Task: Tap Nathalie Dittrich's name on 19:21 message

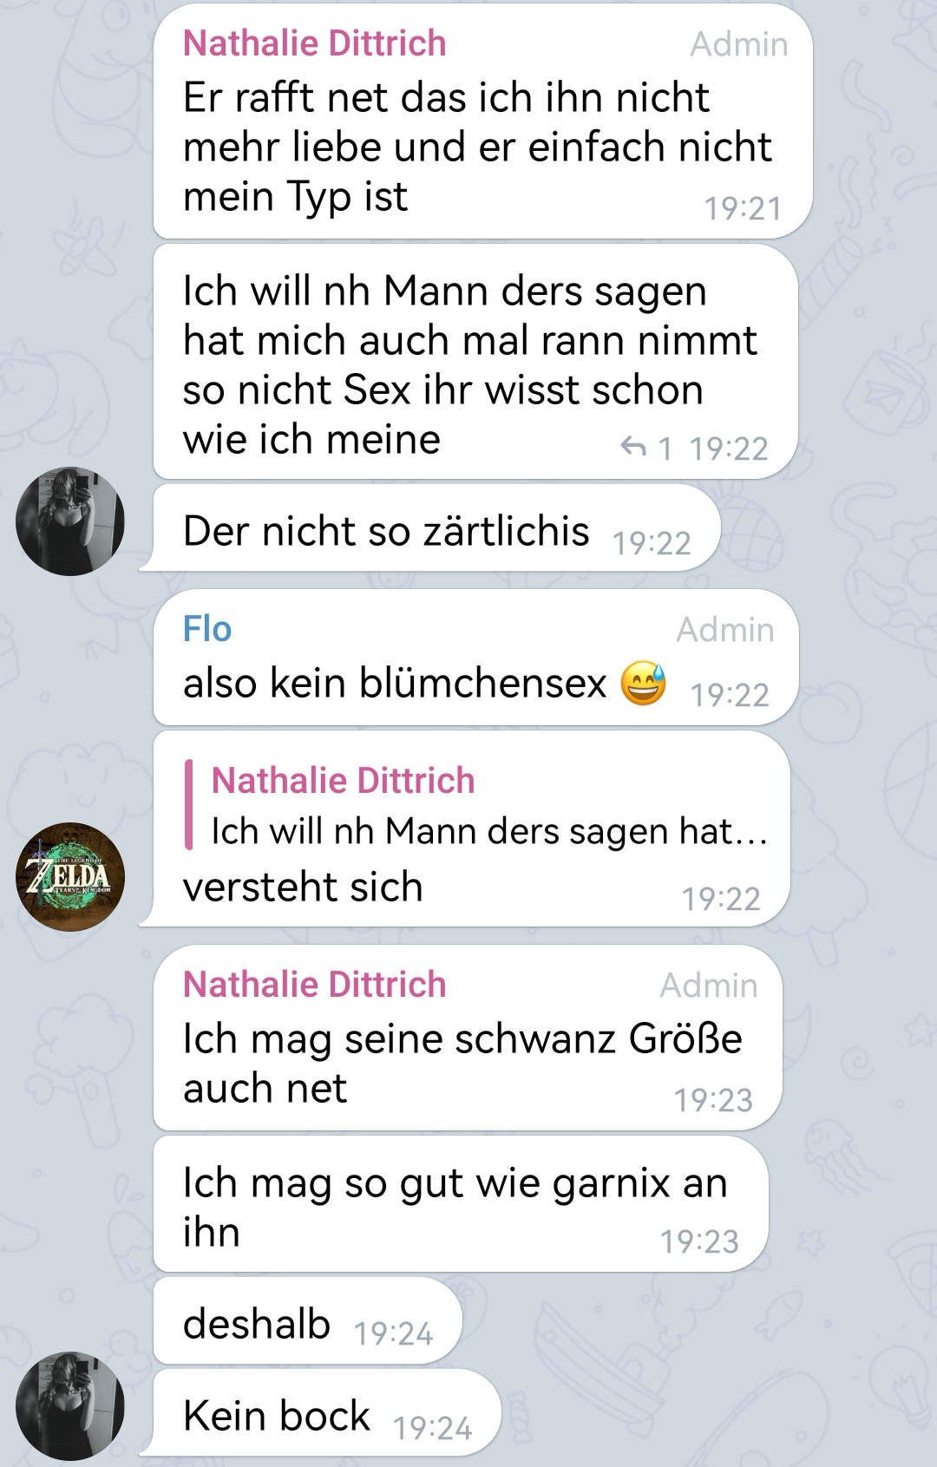Action: (315, 43)
